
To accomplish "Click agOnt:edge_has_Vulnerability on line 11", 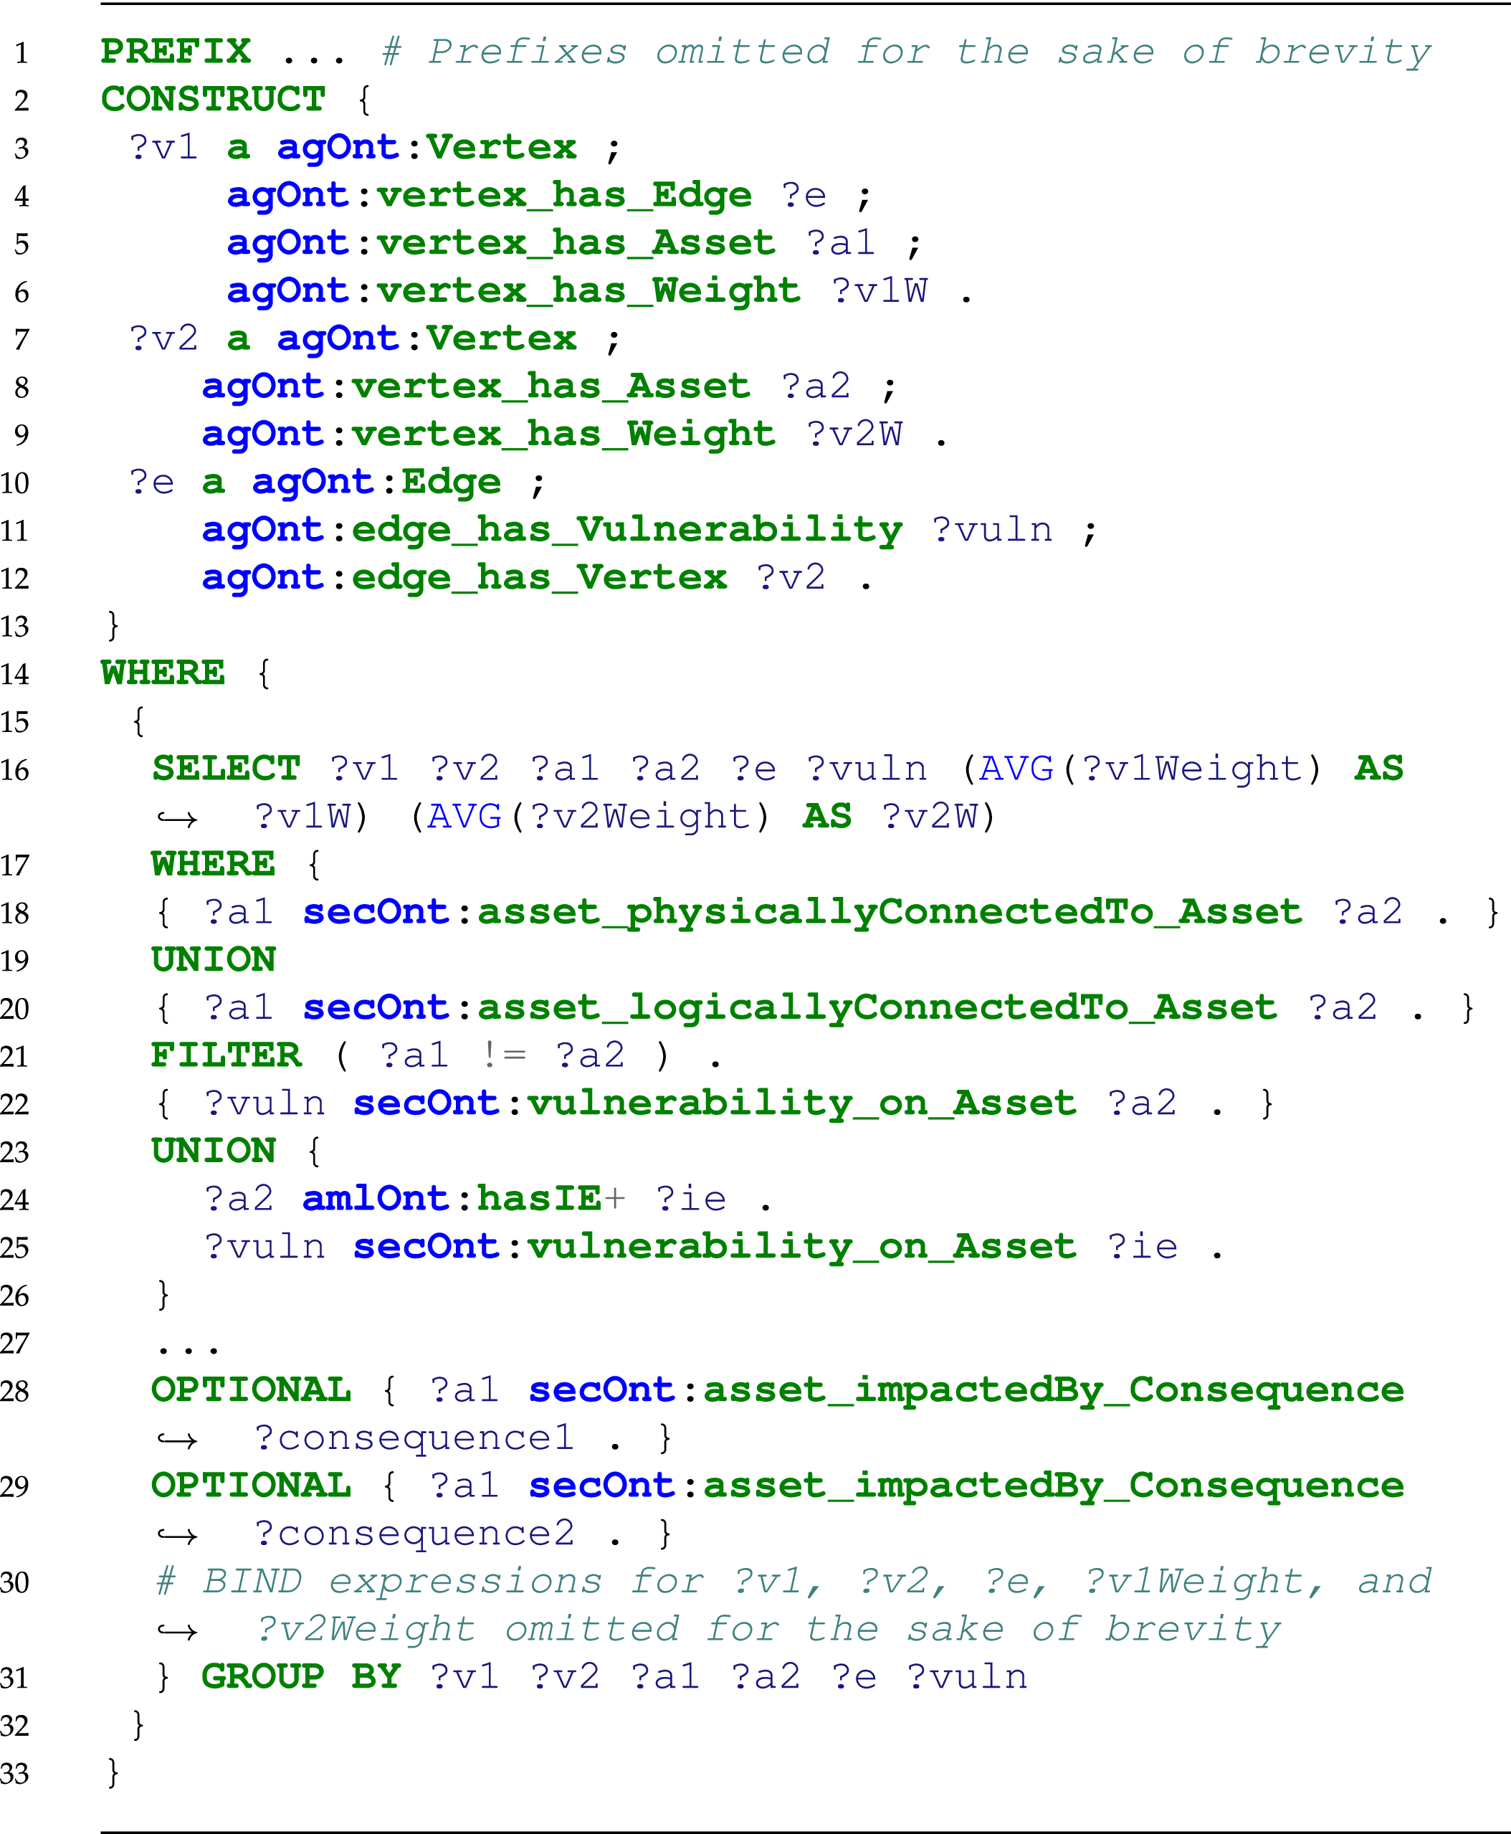I will [x=552, y=530].
